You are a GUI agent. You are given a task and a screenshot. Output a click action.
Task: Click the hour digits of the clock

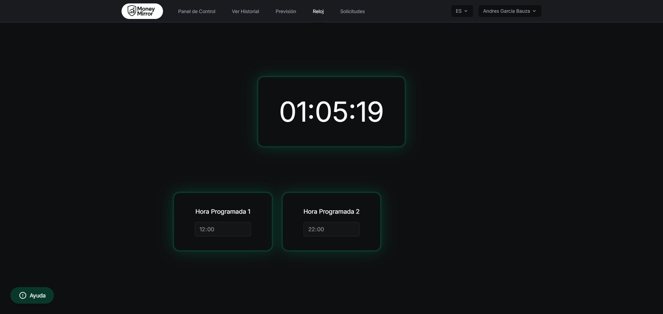(x=293, y=112)
